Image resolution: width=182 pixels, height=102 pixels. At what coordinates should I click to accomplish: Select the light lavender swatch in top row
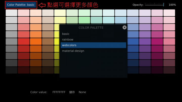point(145,13)
